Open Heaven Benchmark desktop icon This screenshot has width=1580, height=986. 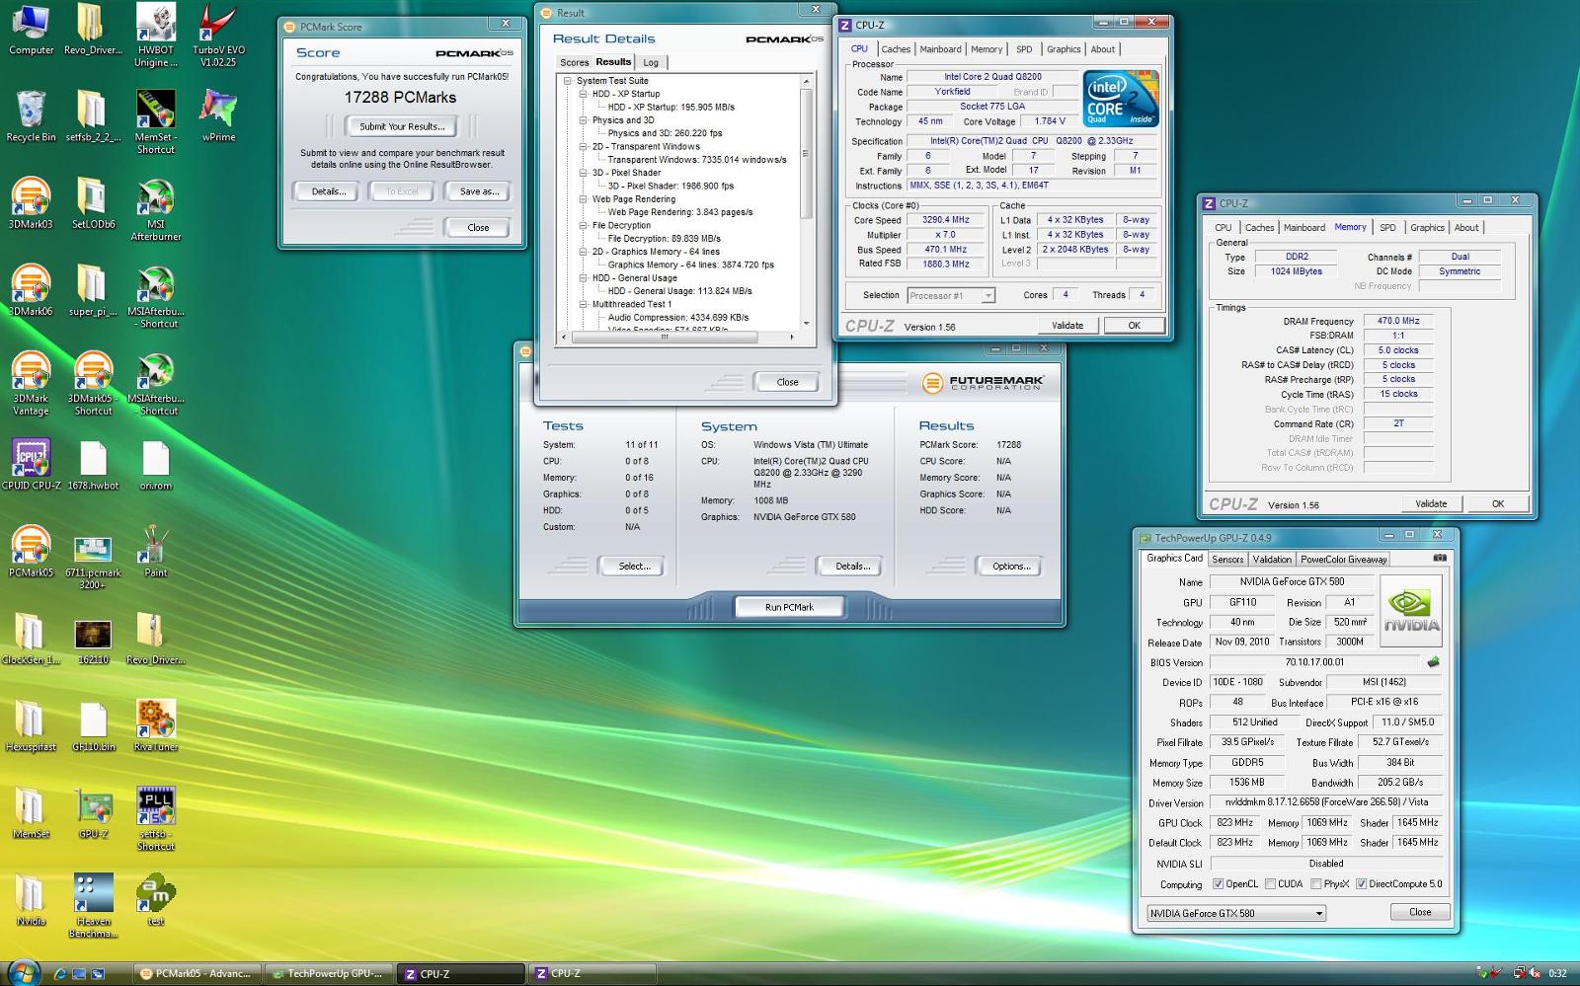click(93, 905)
